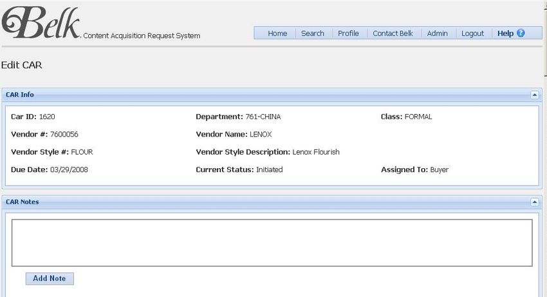Click the Content Acquisition Request System text

[142, 35]
